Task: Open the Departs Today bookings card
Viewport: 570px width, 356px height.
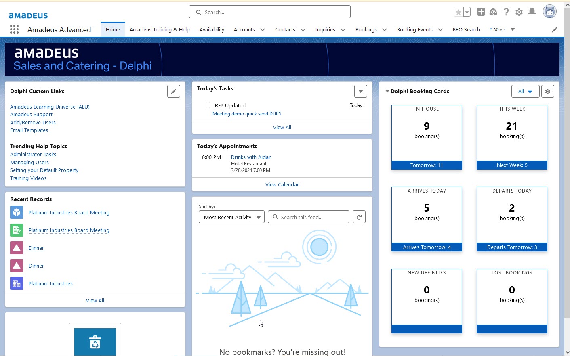Action: [512, 219]
